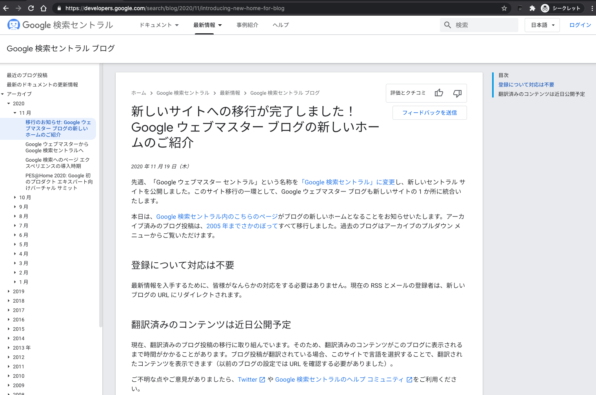Open the Google 検索セントラル ブログ breadcrumb
Screen dimensions: 596x395
(285, 93)
